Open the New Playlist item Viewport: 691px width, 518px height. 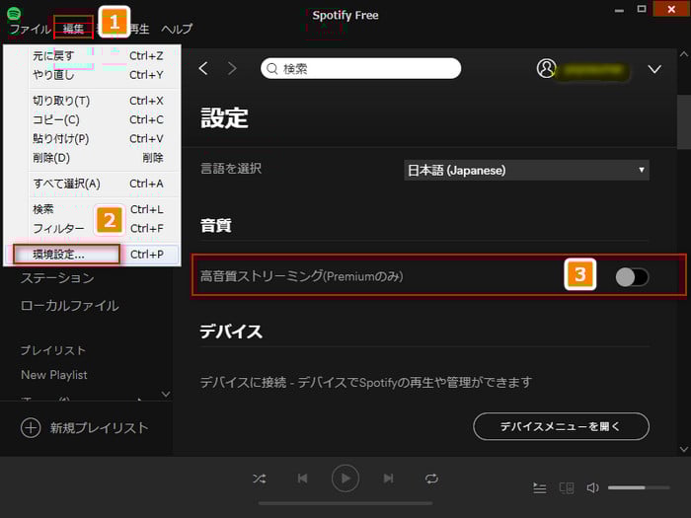tap(53, 375)
